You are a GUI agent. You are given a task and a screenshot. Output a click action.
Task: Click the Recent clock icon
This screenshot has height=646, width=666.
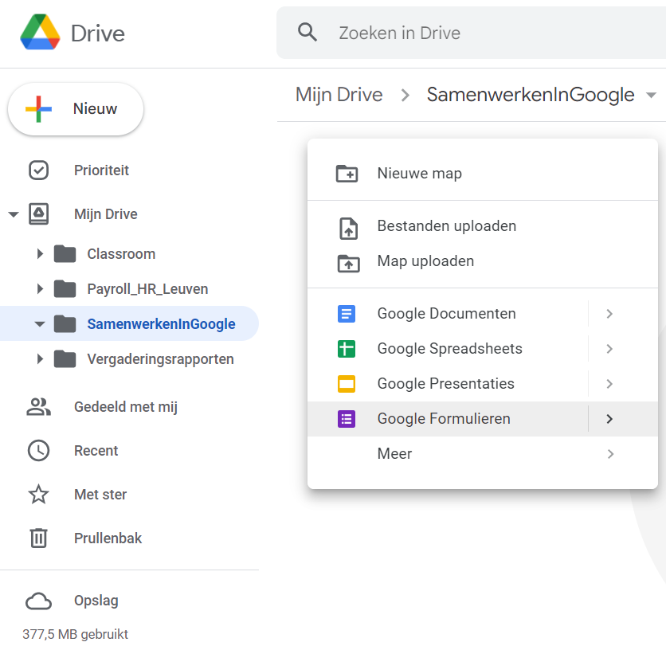[39, 451]
